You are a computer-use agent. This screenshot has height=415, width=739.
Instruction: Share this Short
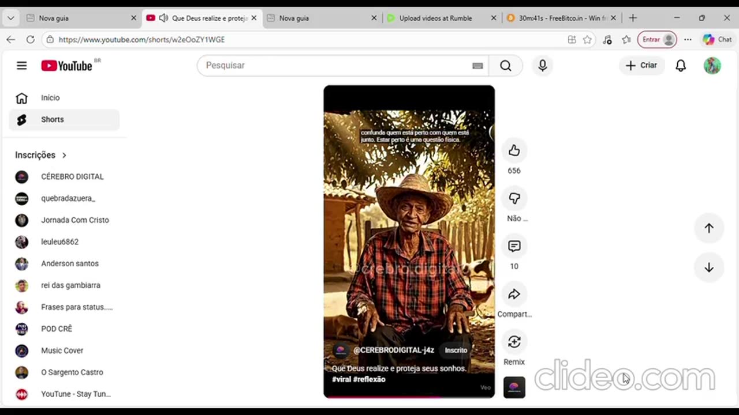(x=514, y=295)
